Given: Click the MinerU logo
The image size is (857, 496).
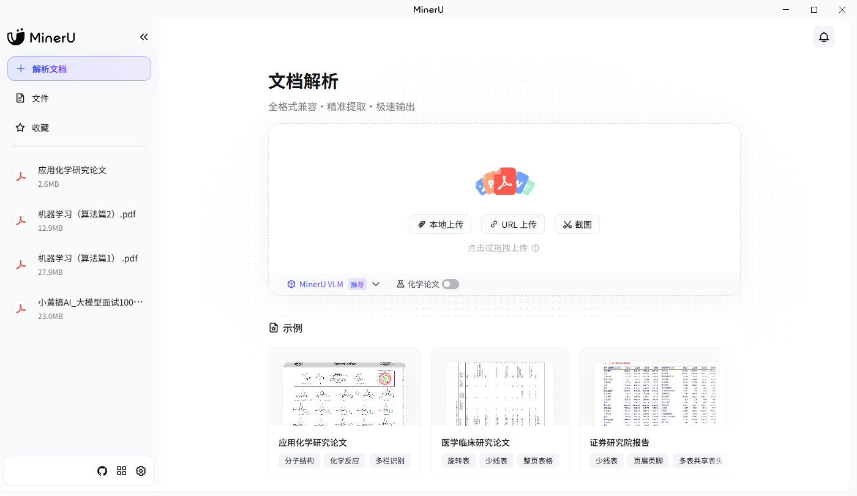Looking at the screenshot, I should [x=41, y=37].
